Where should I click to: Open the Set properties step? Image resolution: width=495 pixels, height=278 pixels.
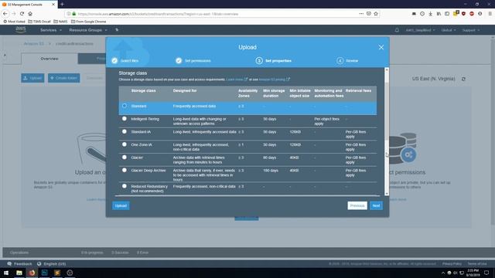[273, 60]
